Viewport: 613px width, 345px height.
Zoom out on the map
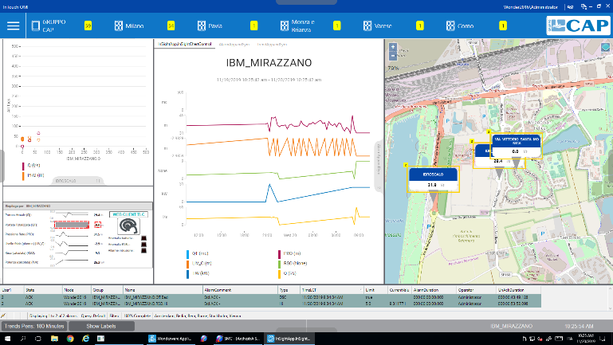point(393,56)
